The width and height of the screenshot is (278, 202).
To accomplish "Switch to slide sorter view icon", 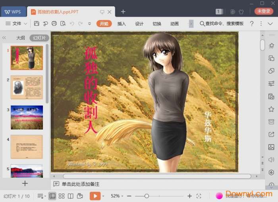I will pyautogui.click(x=62, y=196).
